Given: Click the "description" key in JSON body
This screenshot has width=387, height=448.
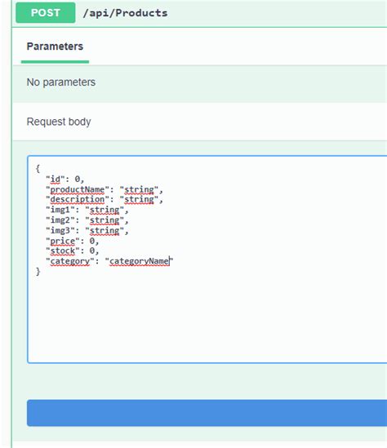Looking at the screenshot, I should (78, 199).
